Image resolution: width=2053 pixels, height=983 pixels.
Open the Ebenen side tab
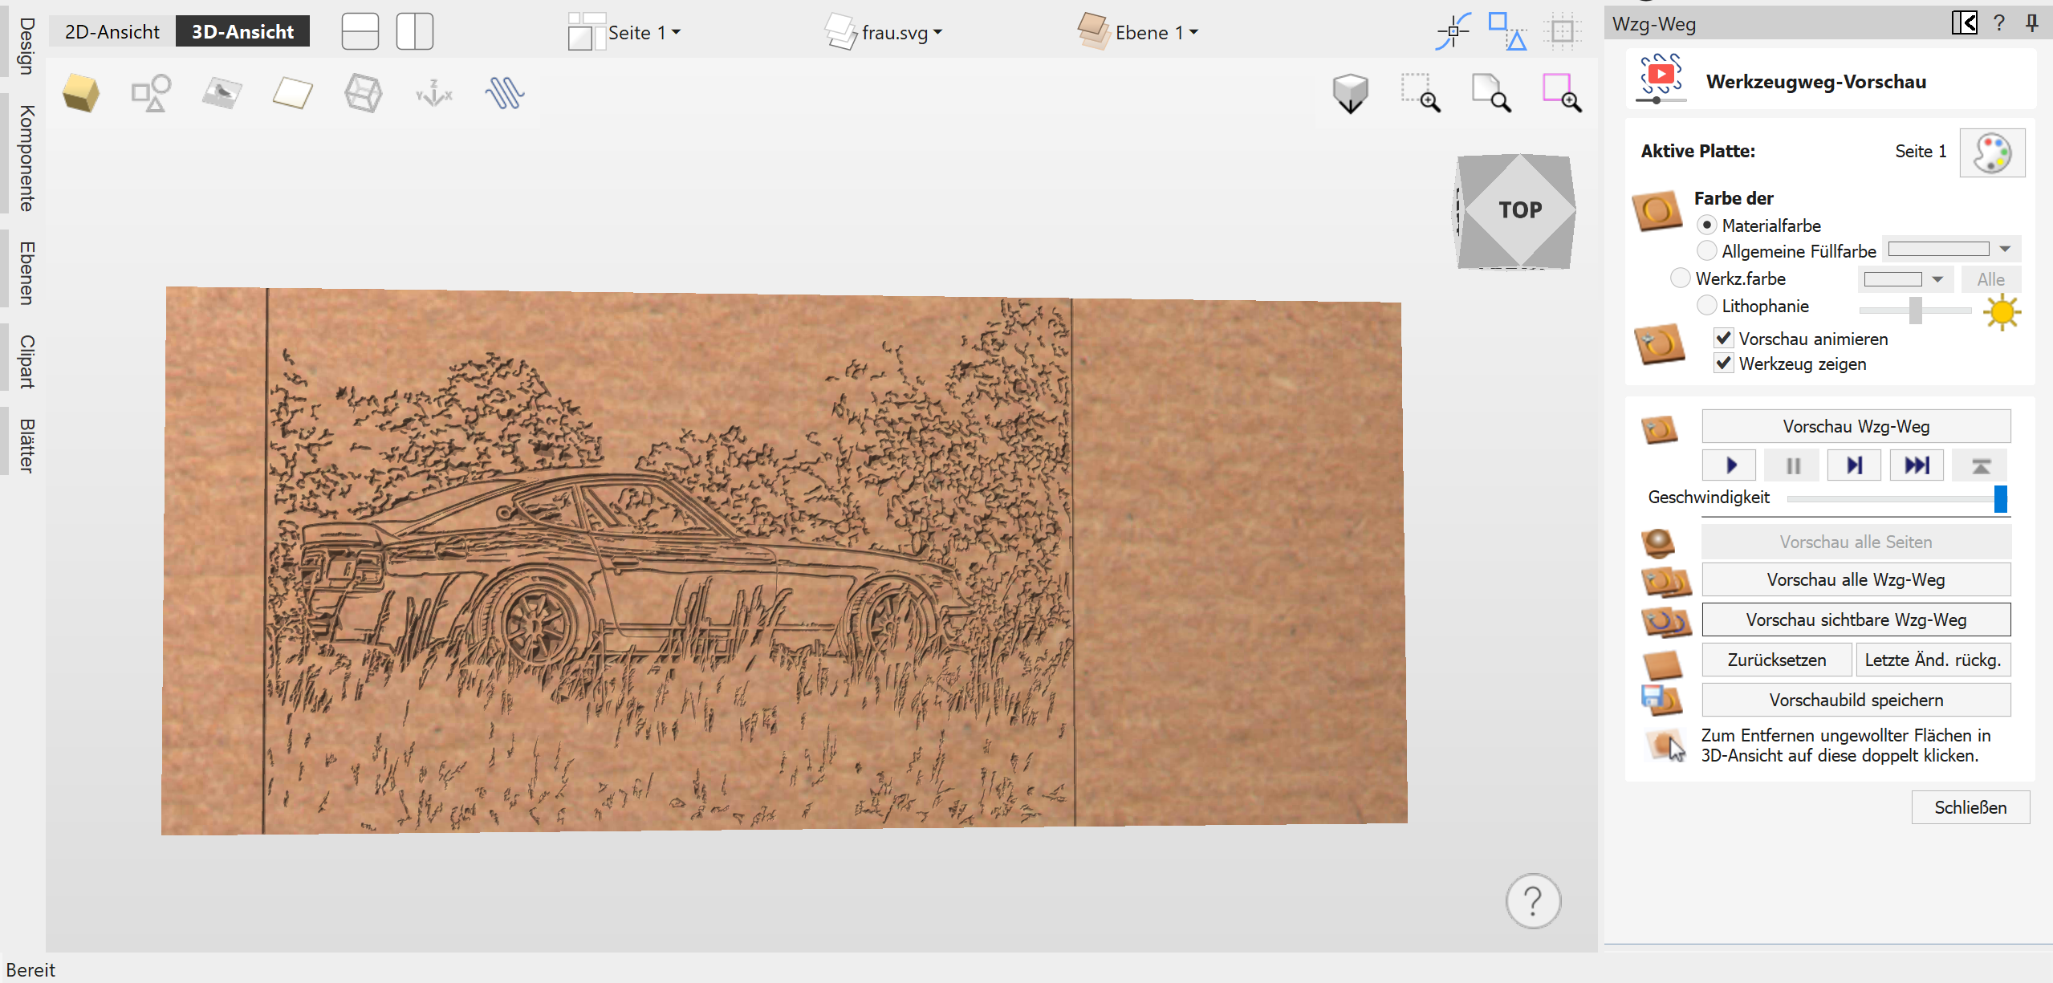pyautogui.click(x=26, y=273)
